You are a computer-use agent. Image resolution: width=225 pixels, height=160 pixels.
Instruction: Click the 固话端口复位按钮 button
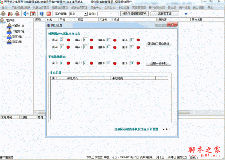(x=158, y=44)
